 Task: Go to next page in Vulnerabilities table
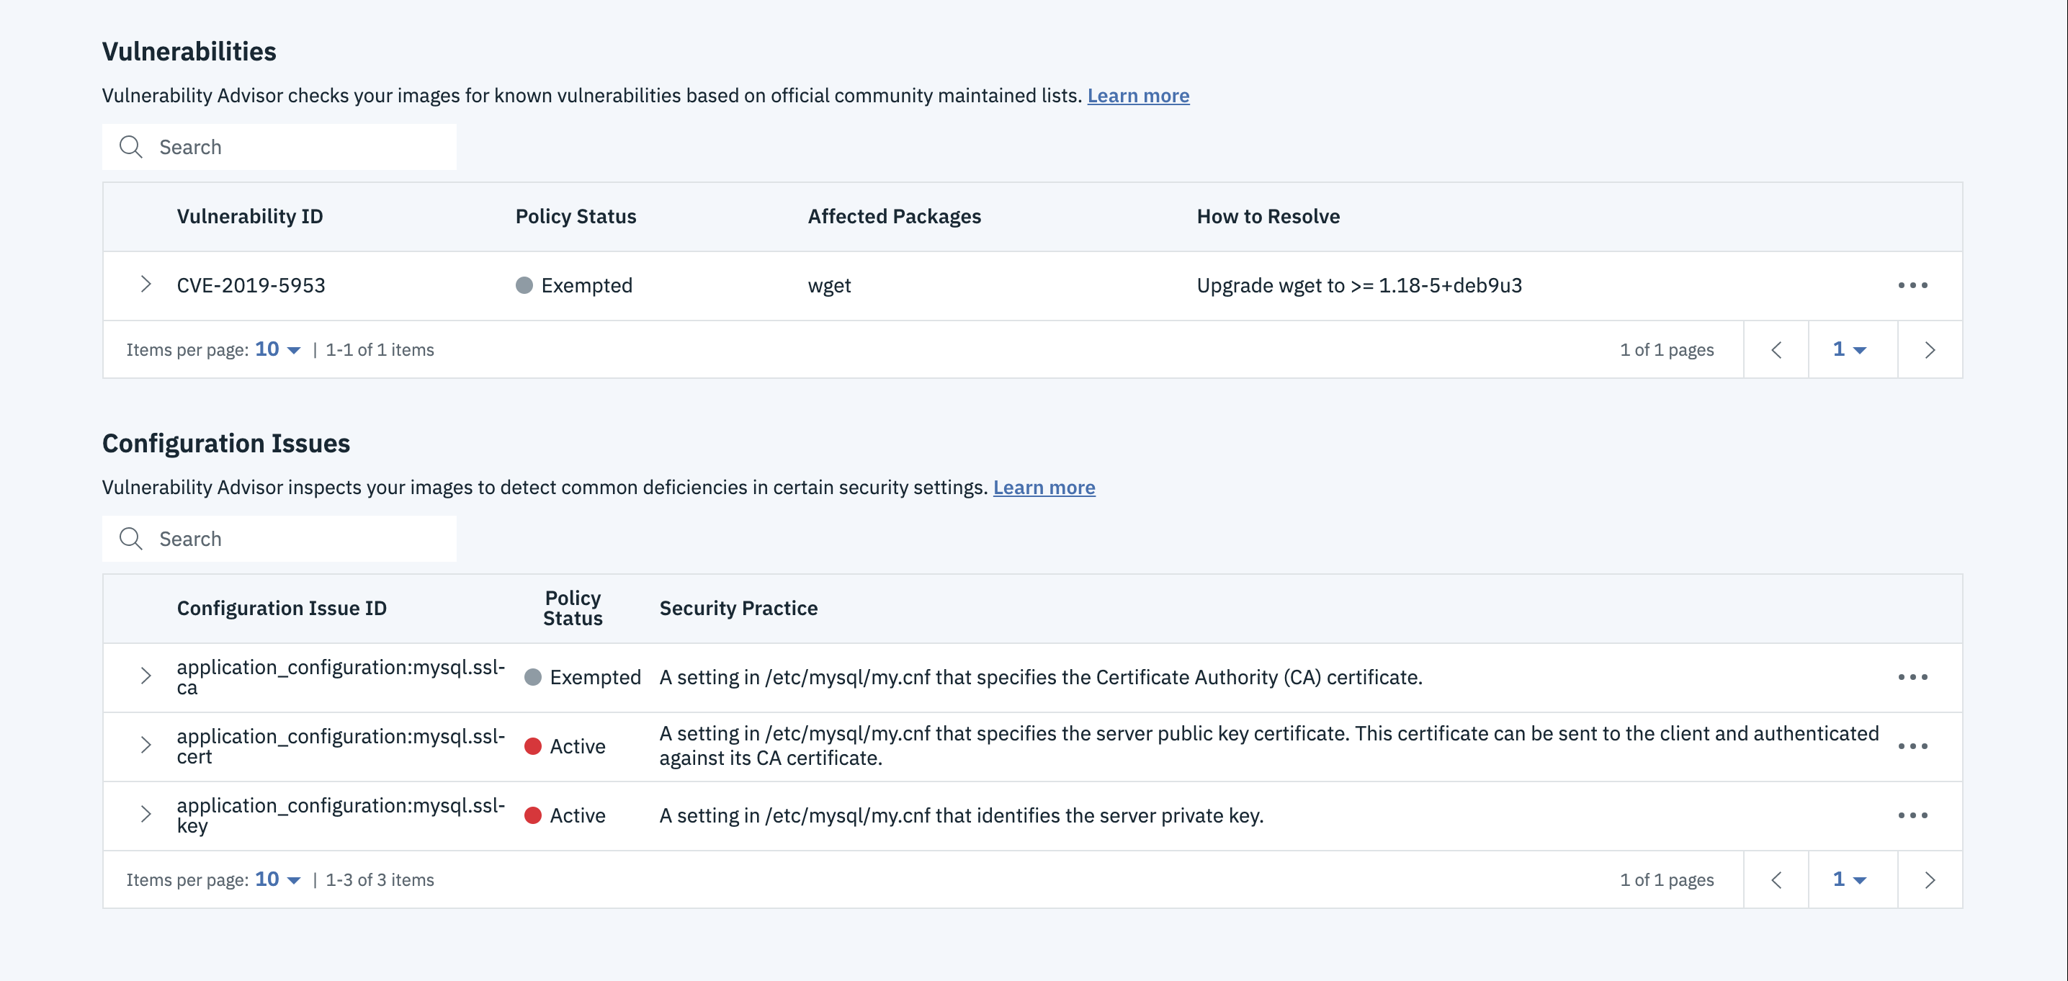(x=1930, y=350)
